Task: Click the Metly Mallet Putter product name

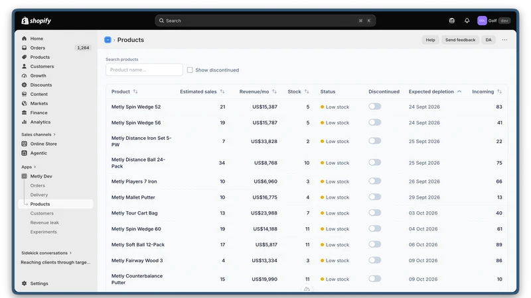Action: click(133, 197)
